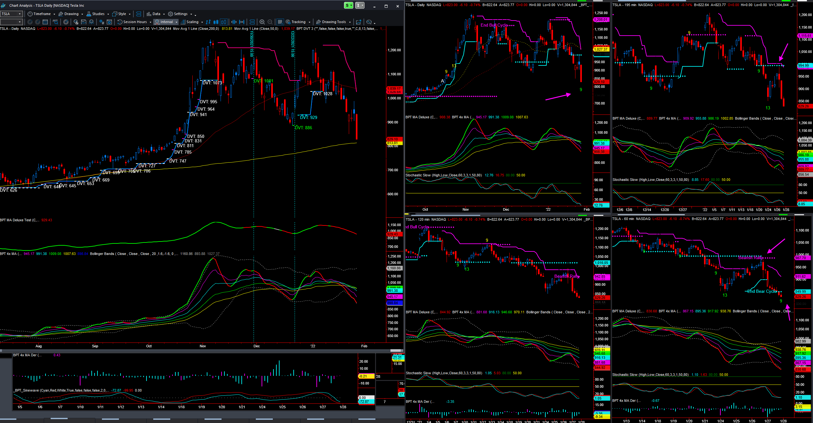Click the compress bar spacing icon
This screenshot has height=423, width=813.
[x=234, y=22]
